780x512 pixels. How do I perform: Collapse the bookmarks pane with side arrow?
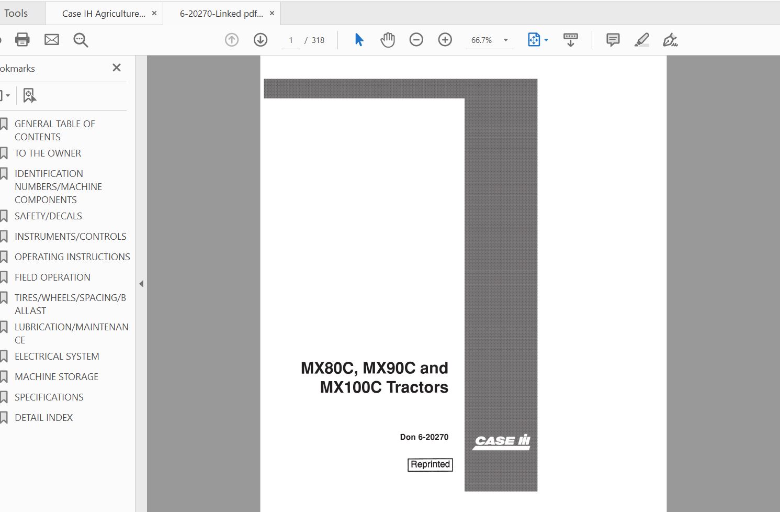point(141,284)
